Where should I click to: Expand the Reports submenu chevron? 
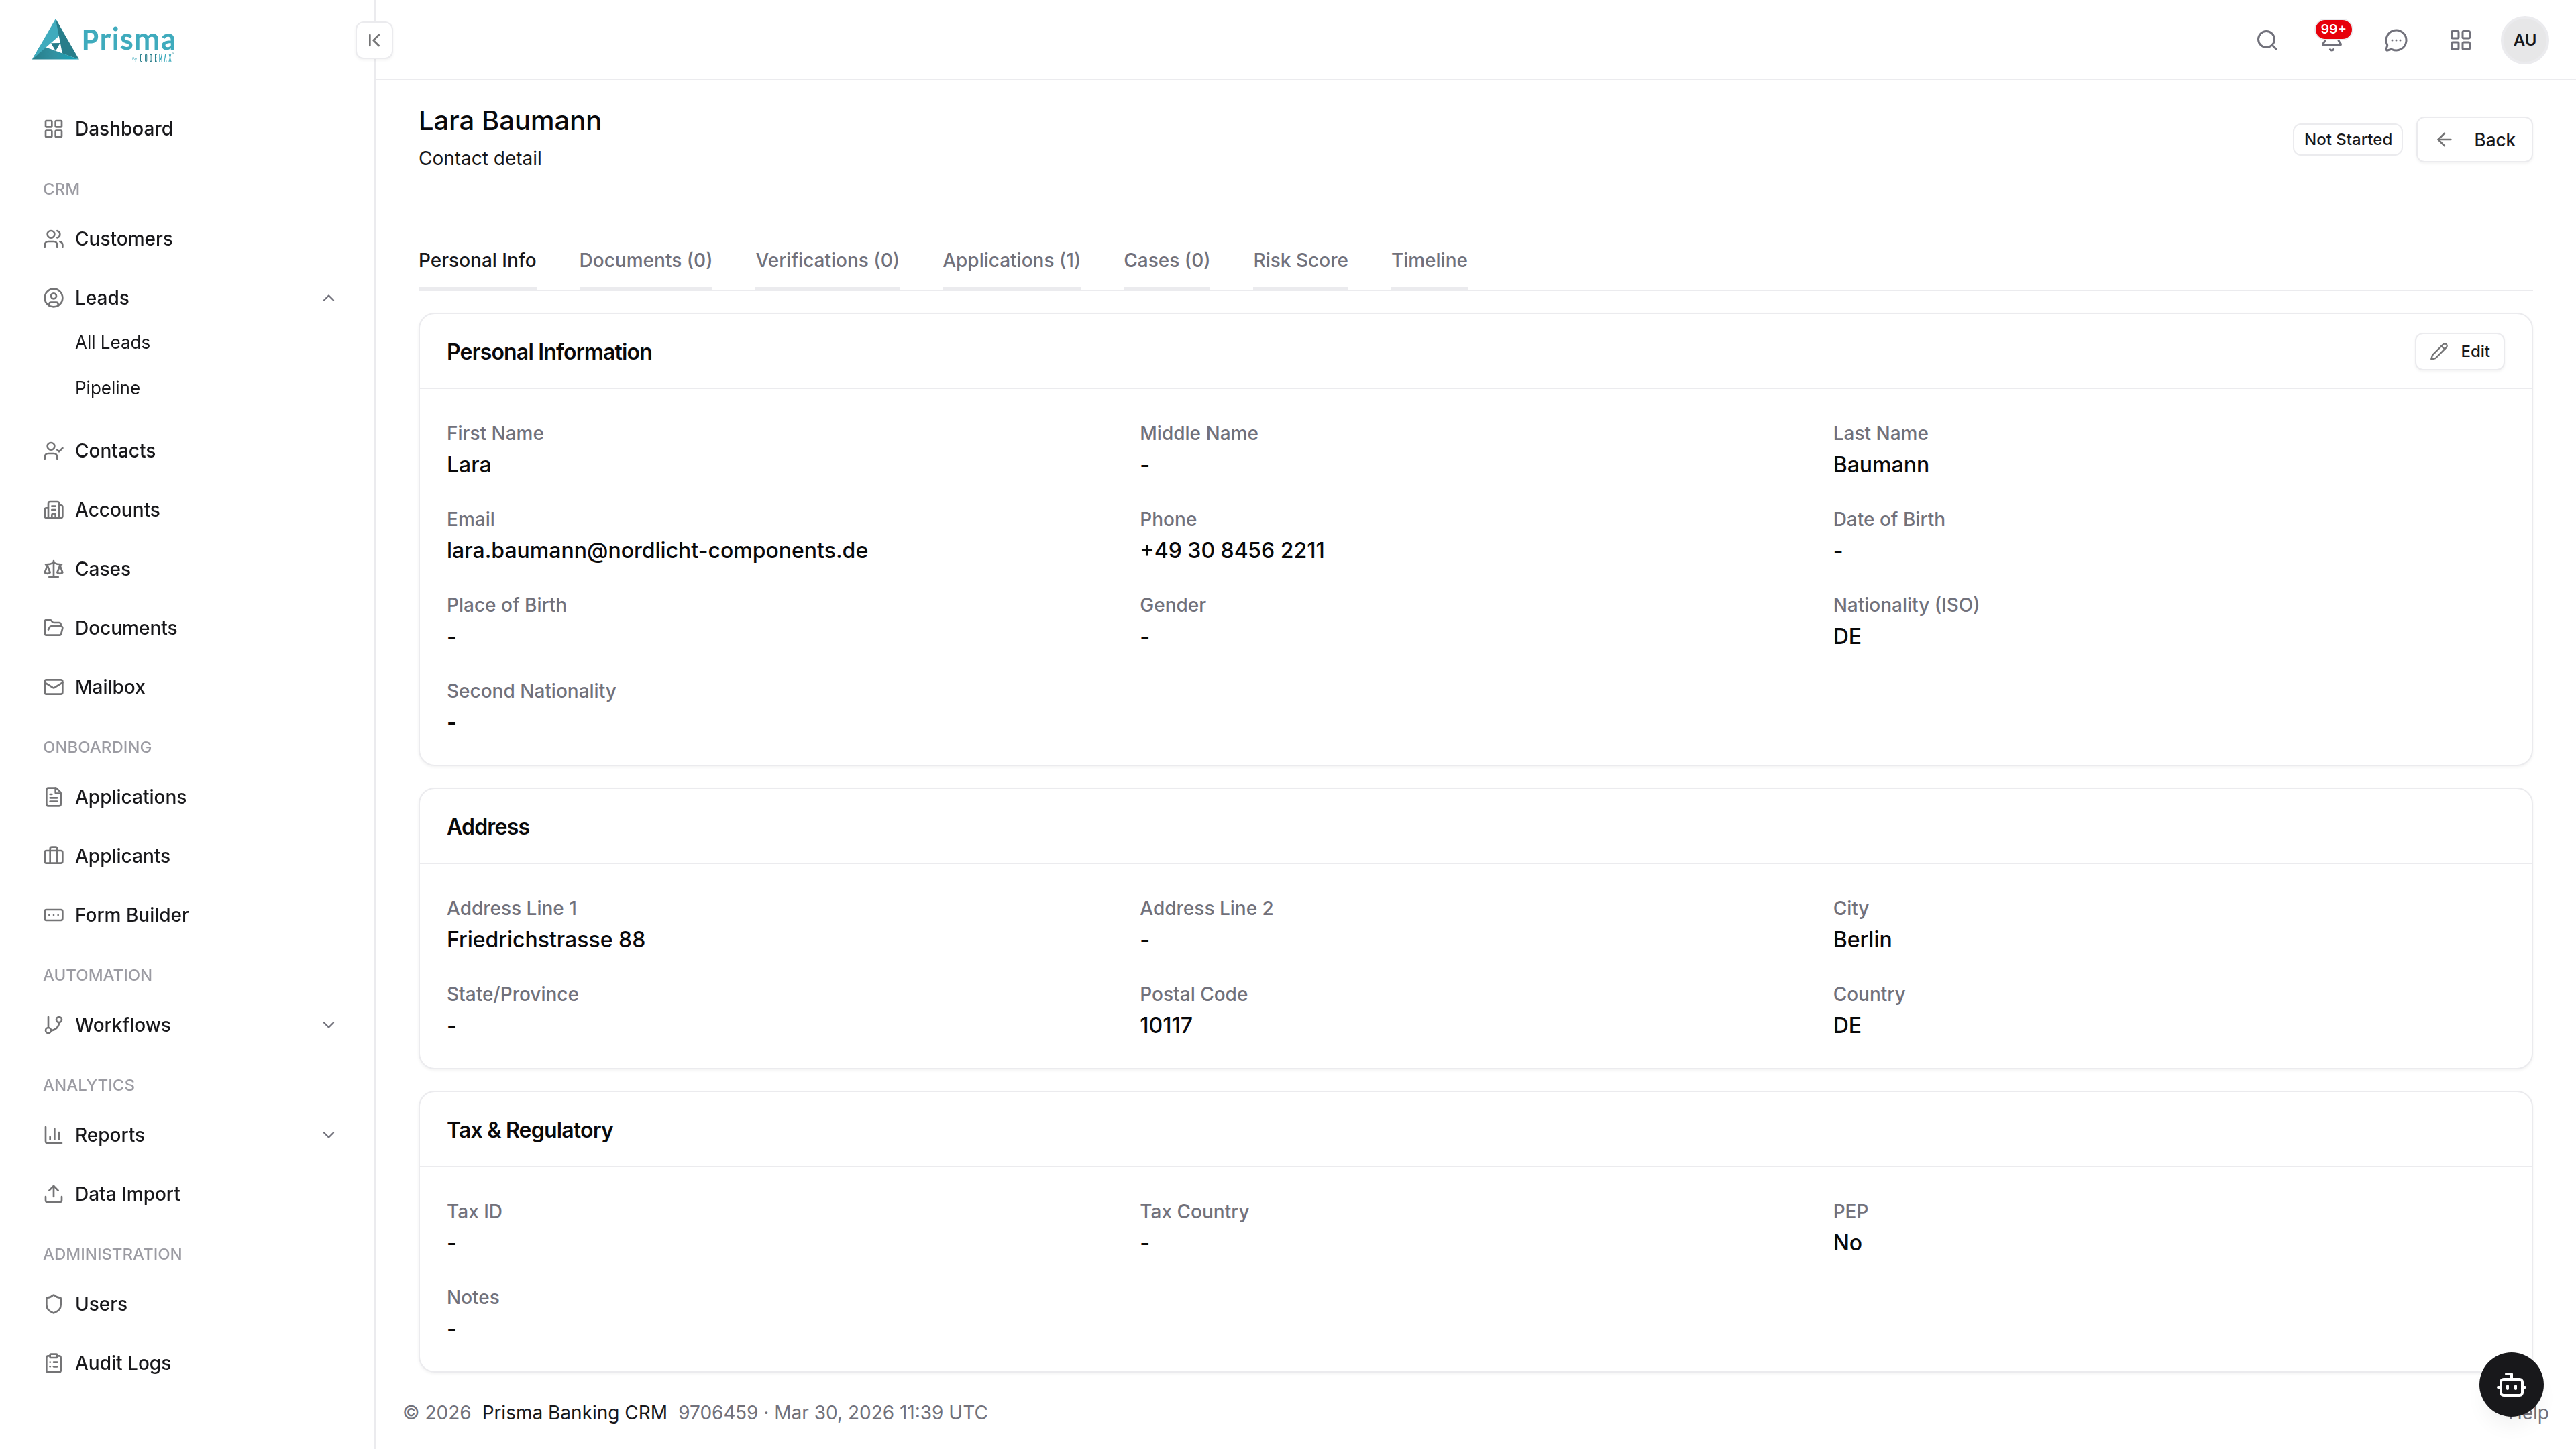[328, 1135]
